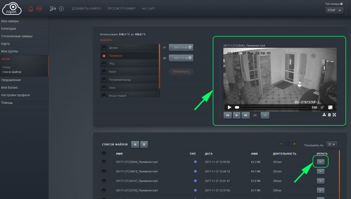Viewport: 351px width, 199px height.
Task: Download the current video from the player
Action: (324, 115)
